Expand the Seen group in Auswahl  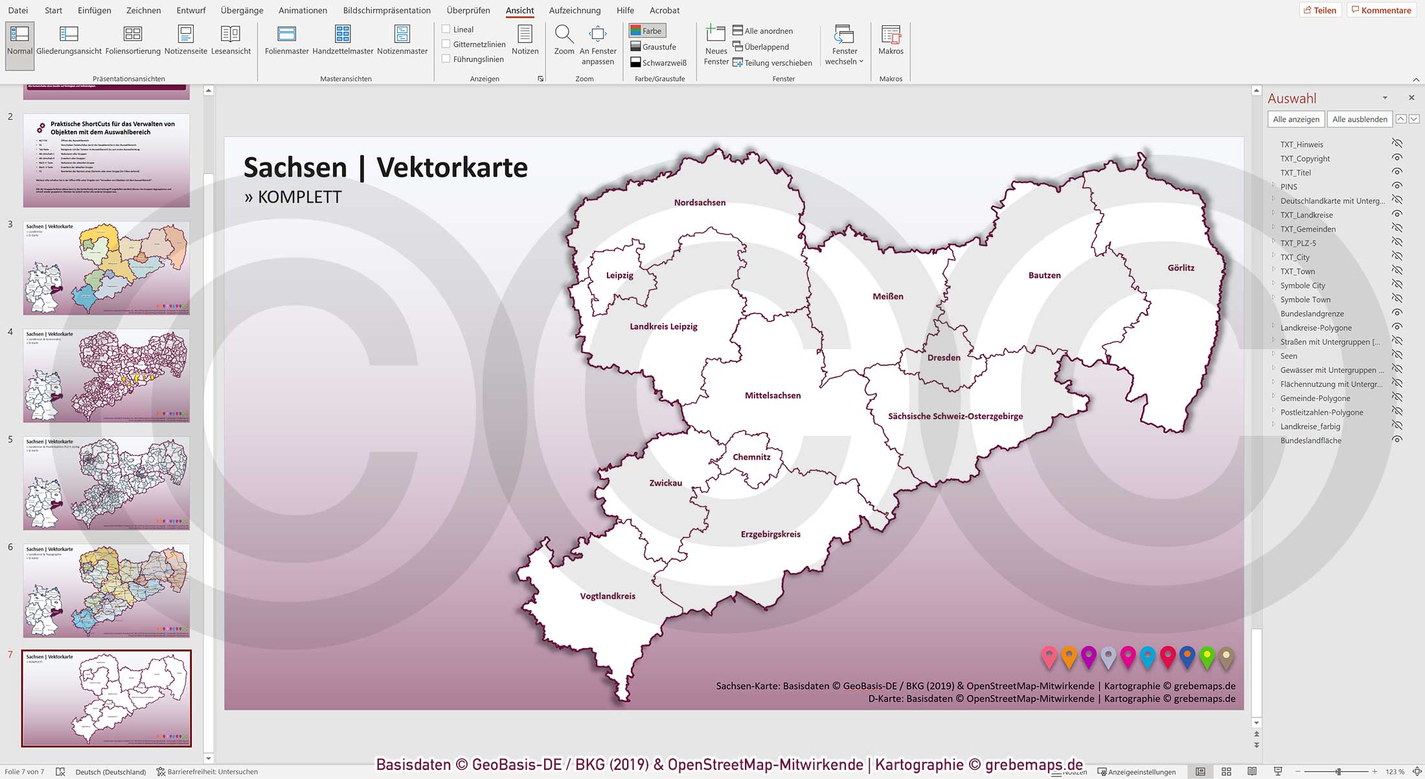click(1273, 356)
